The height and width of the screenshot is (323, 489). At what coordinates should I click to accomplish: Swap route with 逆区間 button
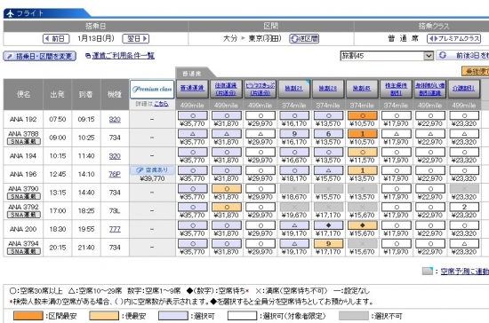click(x=304, y=38)
